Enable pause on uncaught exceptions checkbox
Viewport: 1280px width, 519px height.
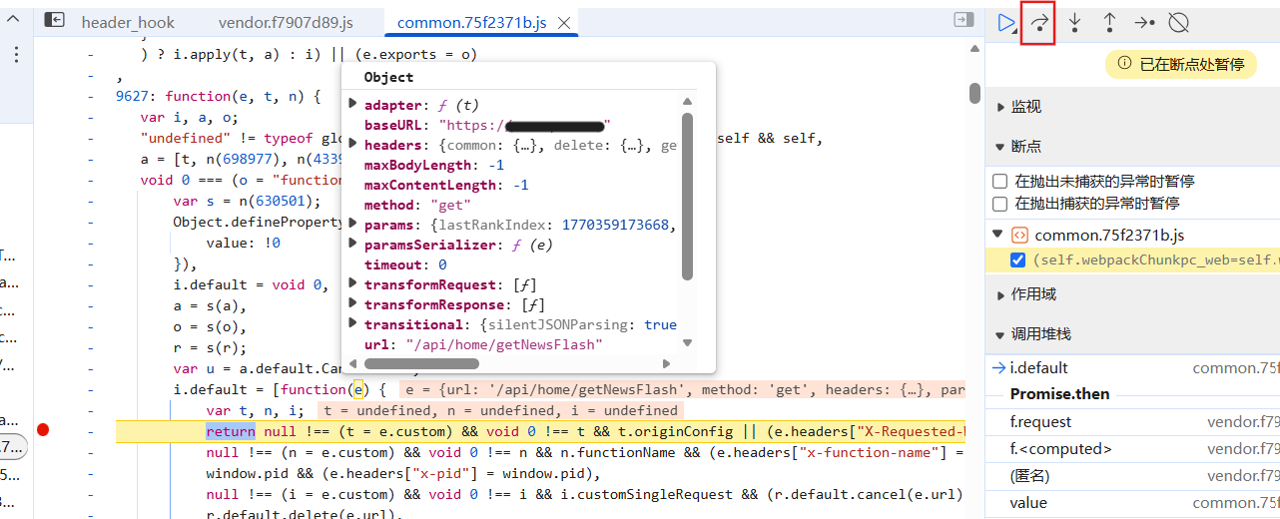(x=999, y=182)
